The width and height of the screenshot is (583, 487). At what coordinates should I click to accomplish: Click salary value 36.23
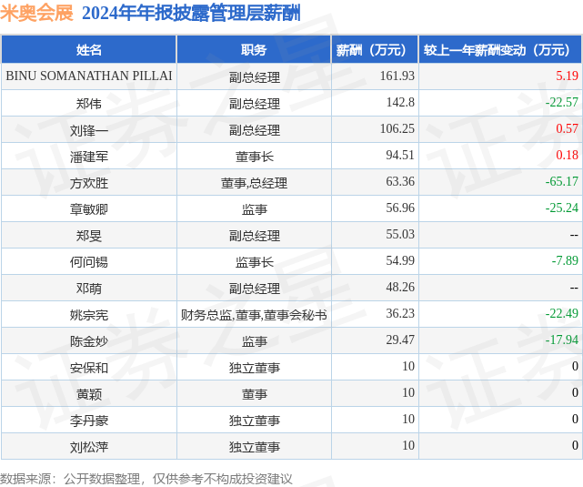(x=399, y=313)
